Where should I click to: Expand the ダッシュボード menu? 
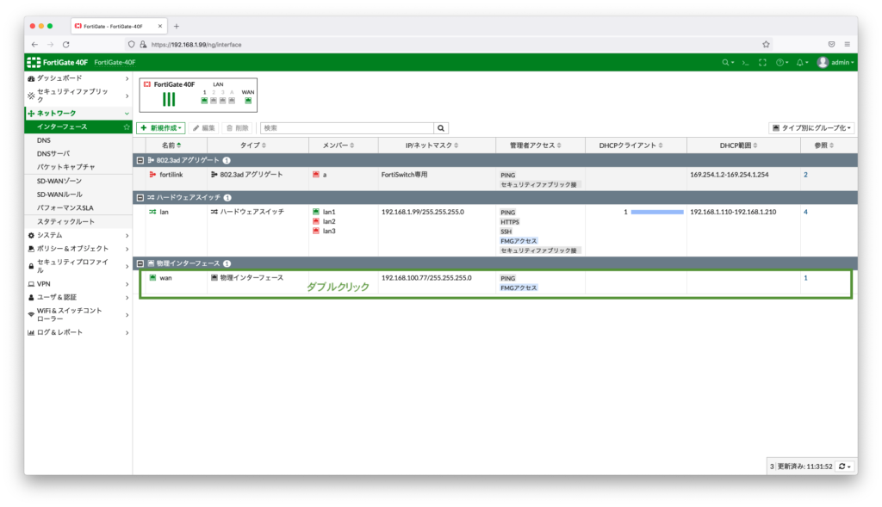point(78,78)
